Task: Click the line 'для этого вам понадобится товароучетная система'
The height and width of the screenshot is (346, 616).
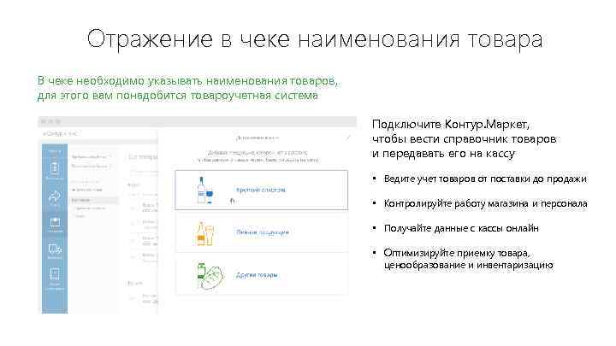Action: click(178, 96)
